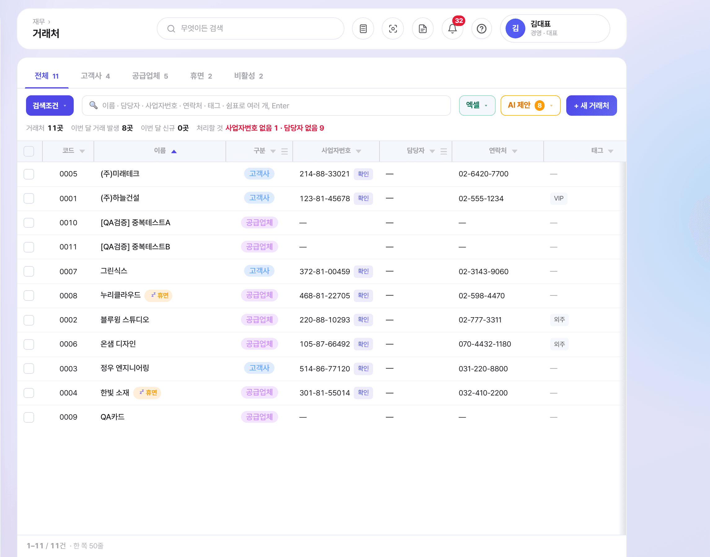
Task: Click the scan capture icon in header
Action: [x=393, y=29]
